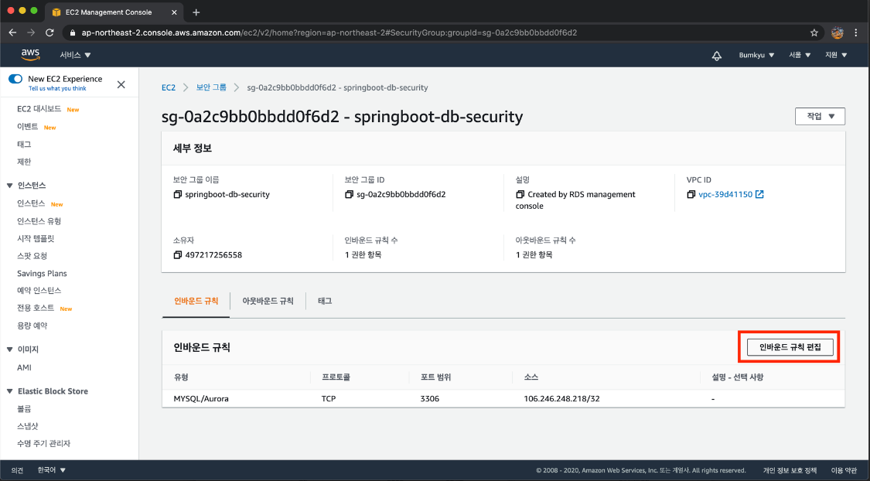Open 스팟 요청 in sidebar
The height and width of the screenshot is (481, 870).
(x=32, y=256)
